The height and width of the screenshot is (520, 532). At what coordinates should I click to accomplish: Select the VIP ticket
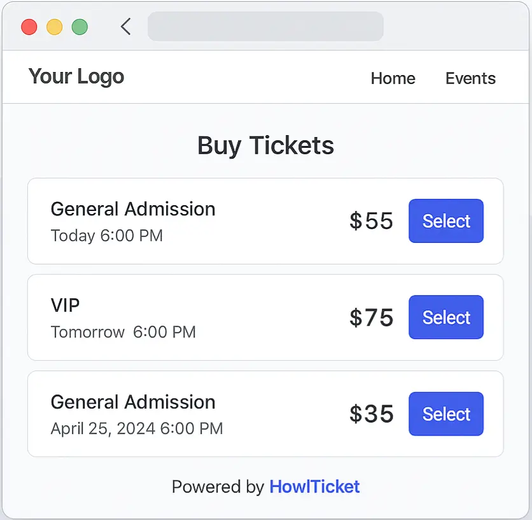(446, 317)
